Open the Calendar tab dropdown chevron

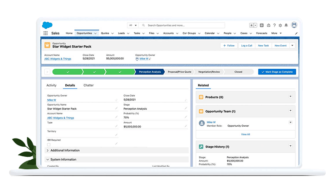pos(218,34)
